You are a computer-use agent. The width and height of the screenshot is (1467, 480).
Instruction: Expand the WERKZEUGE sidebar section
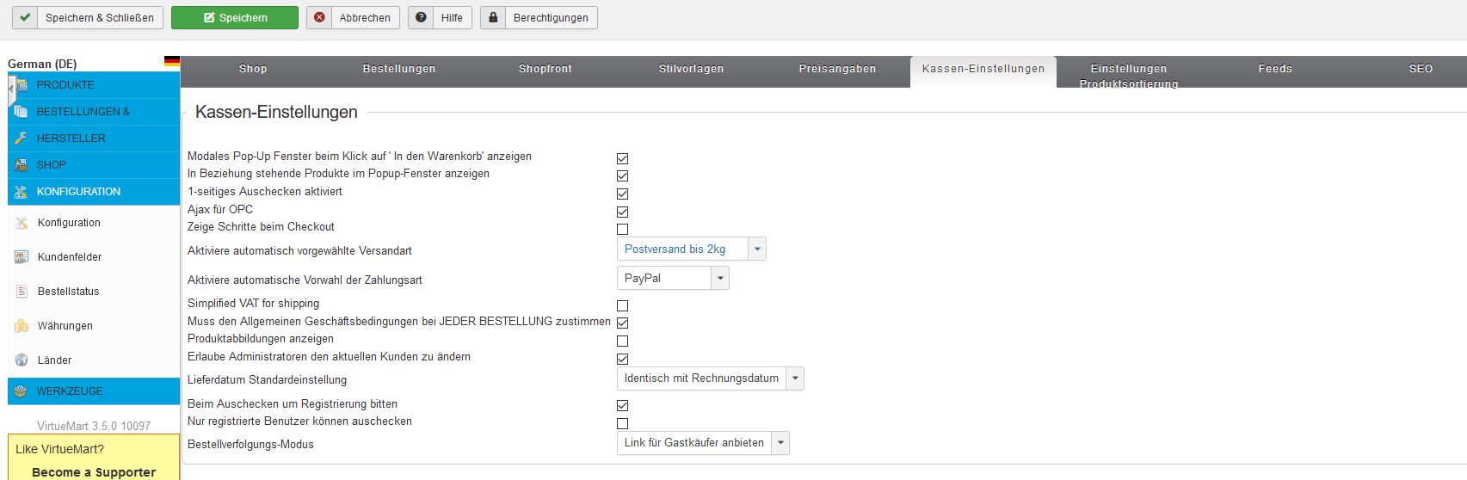coord(70,391)
